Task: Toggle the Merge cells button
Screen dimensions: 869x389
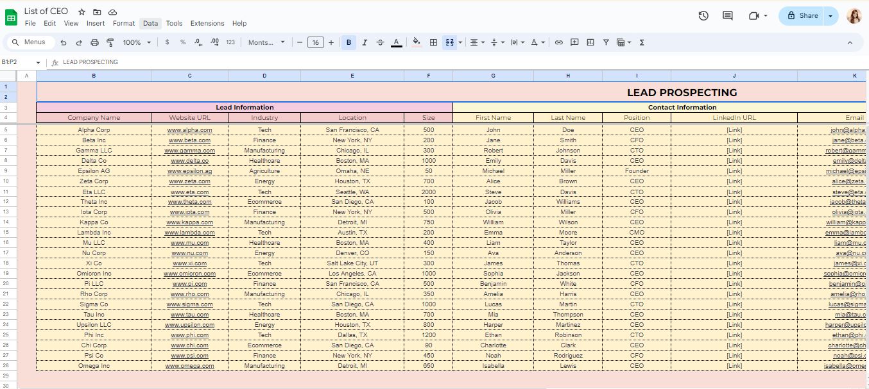Action: [449, 42]
